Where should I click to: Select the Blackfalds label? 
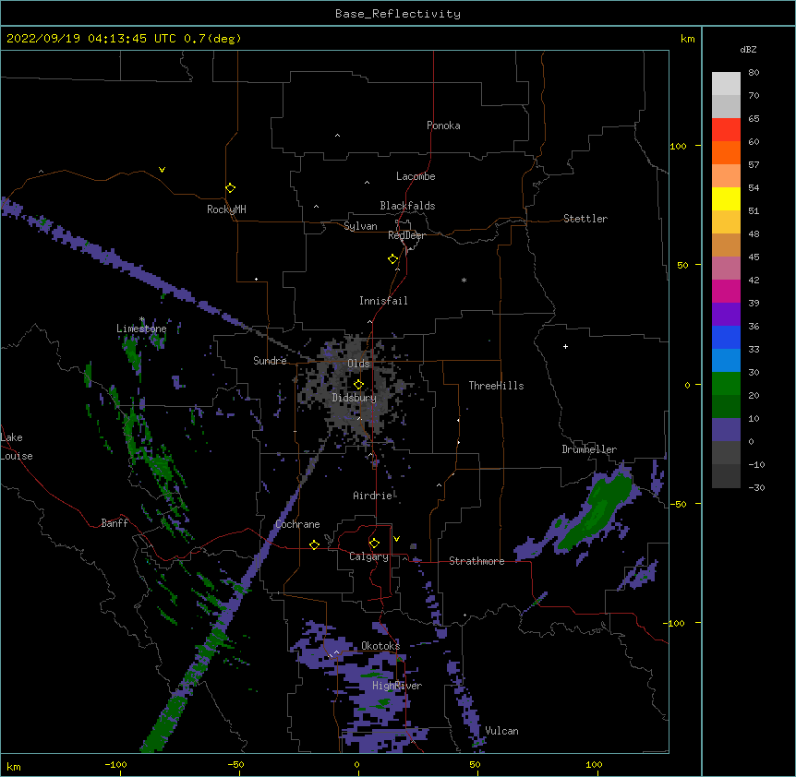coord(407,206)
